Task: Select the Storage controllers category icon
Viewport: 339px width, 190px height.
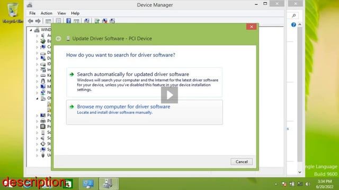Action: pyautogui.click(x=43, y=144)
